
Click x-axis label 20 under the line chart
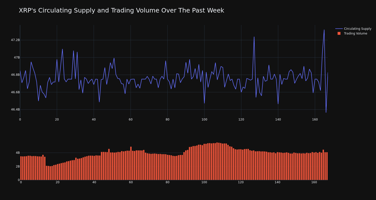click(57, 119)
